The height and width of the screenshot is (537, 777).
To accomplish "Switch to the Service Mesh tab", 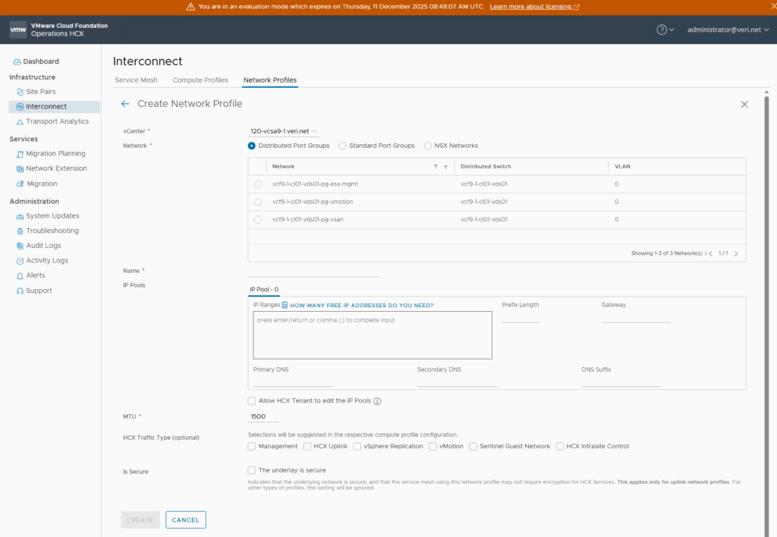I will [136, 80].
